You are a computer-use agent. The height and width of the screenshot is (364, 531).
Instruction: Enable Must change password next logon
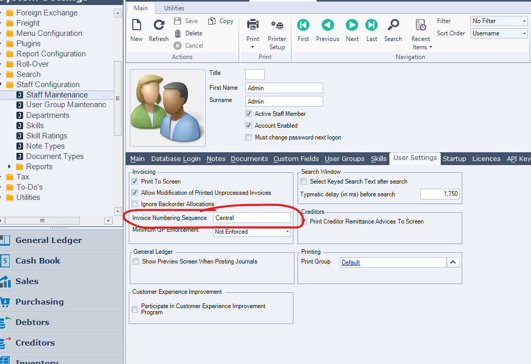249,137
